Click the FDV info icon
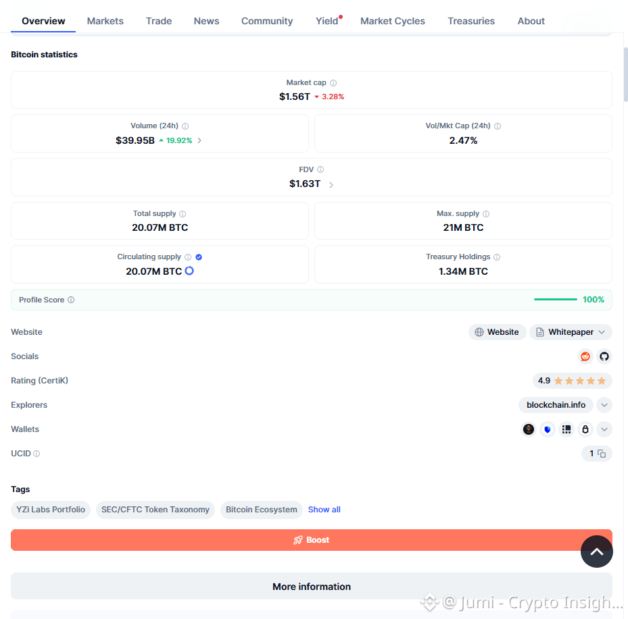Screen dimensions: 628x619 click(x=320, y=169)
